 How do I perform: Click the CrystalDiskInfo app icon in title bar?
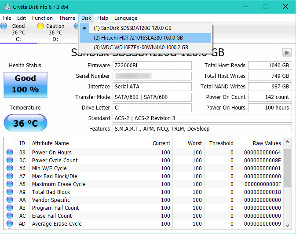tap(7, 7)
